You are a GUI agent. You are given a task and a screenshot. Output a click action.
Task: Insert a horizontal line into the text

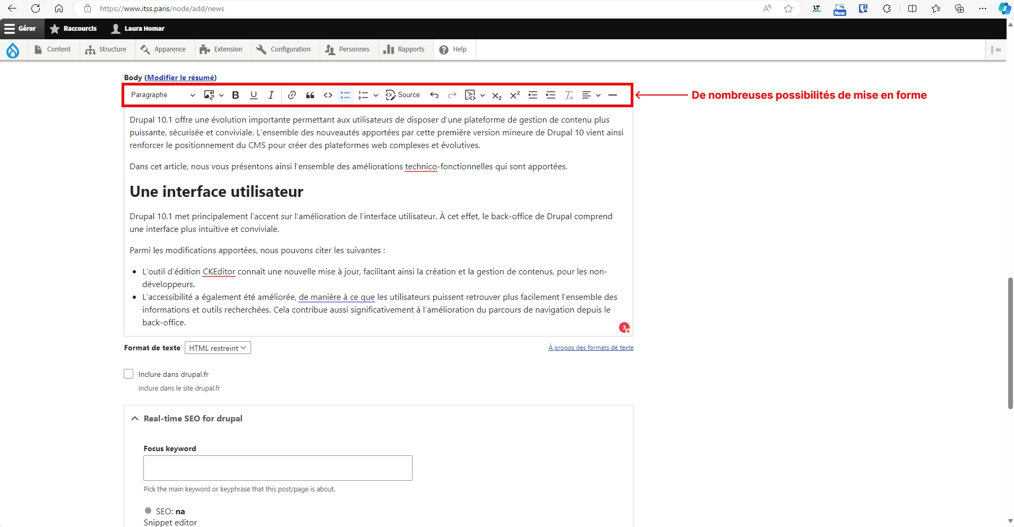click(613, 95)
